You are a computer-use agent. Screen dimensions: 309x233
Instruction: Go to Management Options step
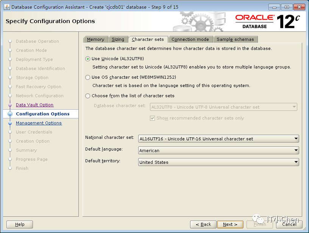[39, 123]
